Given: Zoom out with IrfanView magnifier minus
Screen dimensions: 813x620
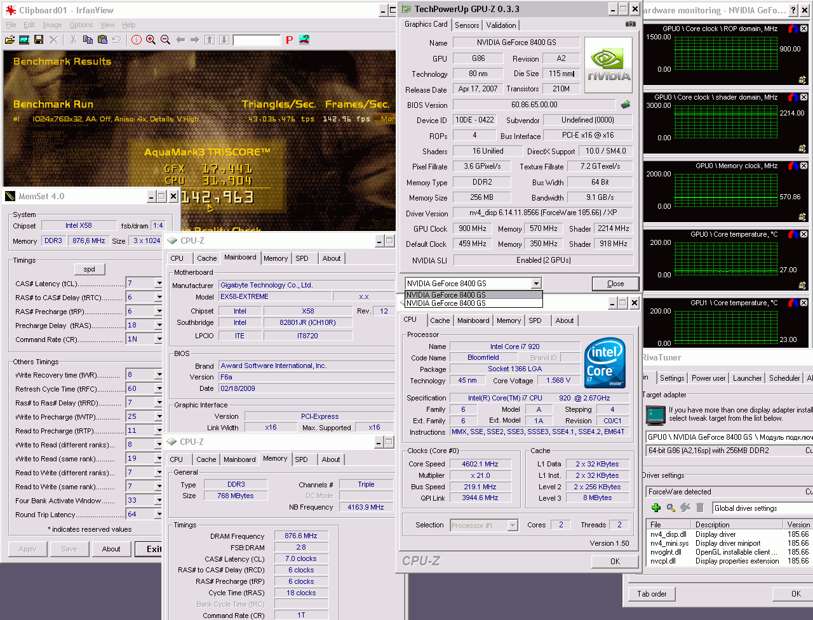Looking at the screenshot, I should coord(166,40).
